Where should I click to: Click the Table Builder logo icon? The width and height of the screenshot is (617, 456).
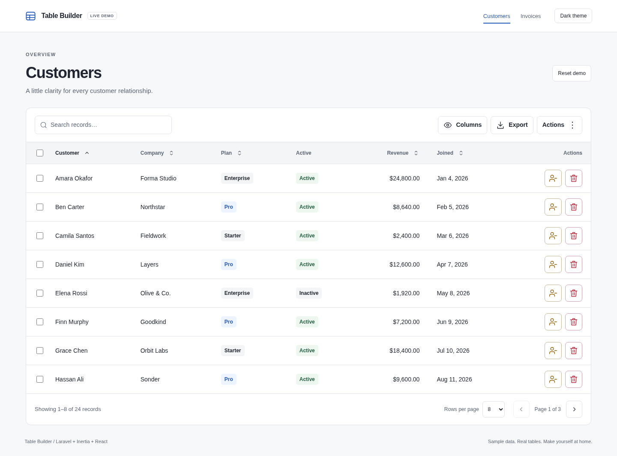[x=30, y=16]
